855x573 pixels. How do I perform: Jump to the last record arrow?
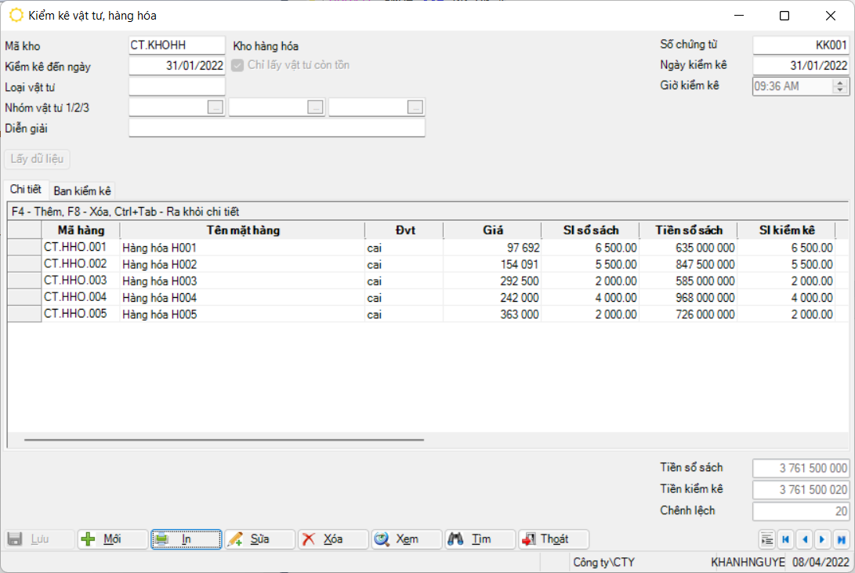(841, 539)
